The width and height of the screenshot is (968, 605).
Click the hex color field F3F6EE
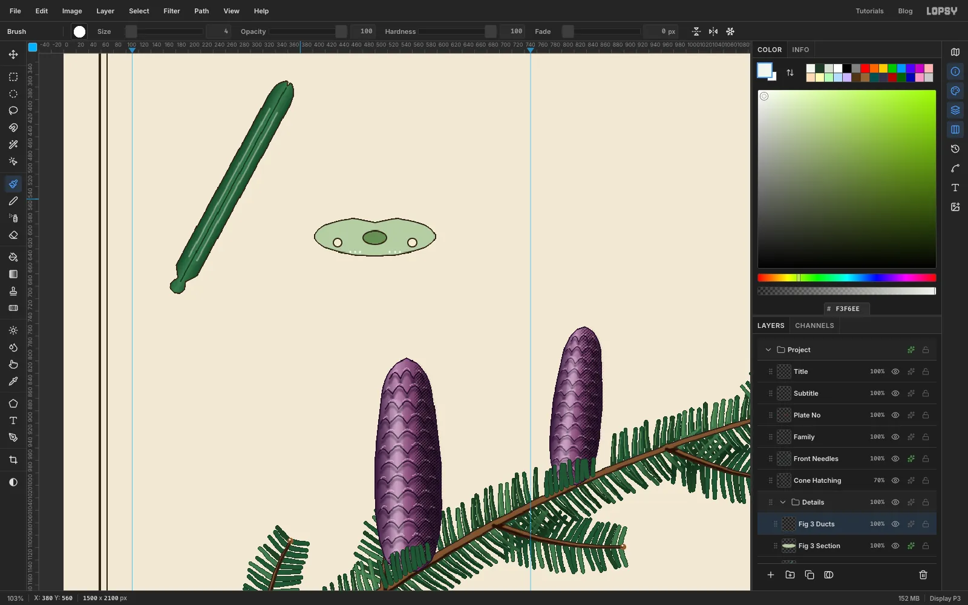click(847, 309)
